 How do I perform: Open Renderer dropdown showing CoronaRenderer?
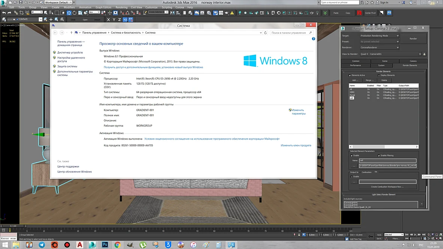[380, 47]
